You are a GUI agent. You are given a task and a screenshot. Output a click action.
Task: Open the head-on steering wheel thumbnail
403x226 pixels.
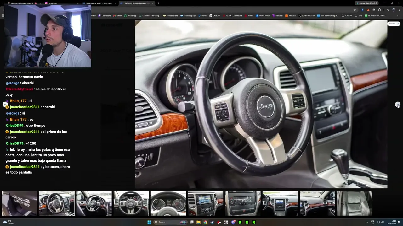(131, 203)
